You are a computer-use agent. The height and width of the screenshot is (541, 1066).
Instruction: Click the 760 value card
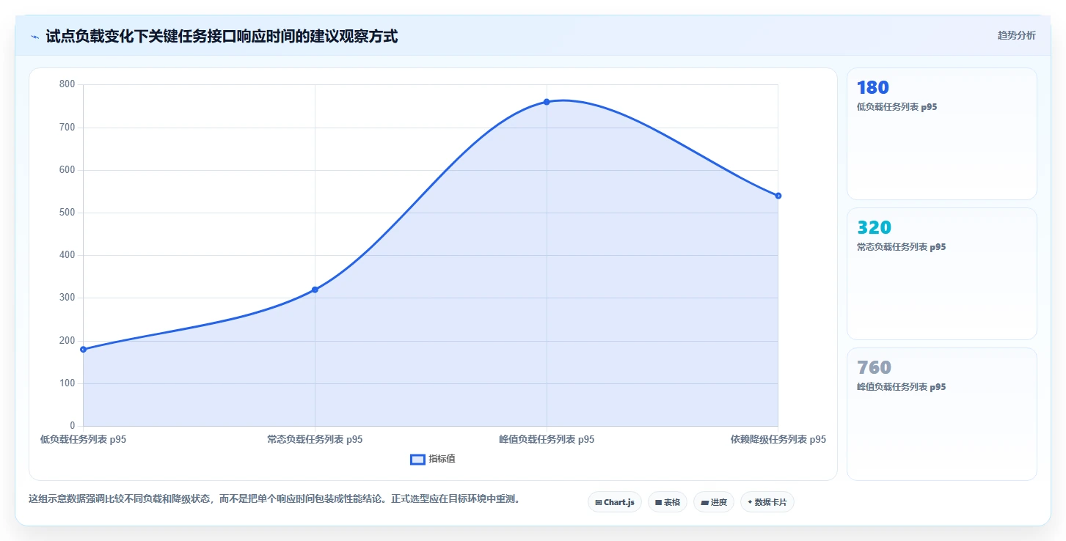pos(942,413)
